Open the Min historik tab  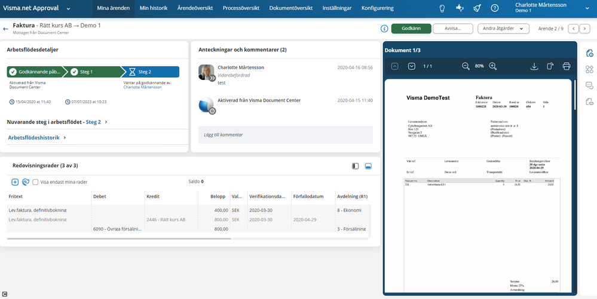coord(154,8)
